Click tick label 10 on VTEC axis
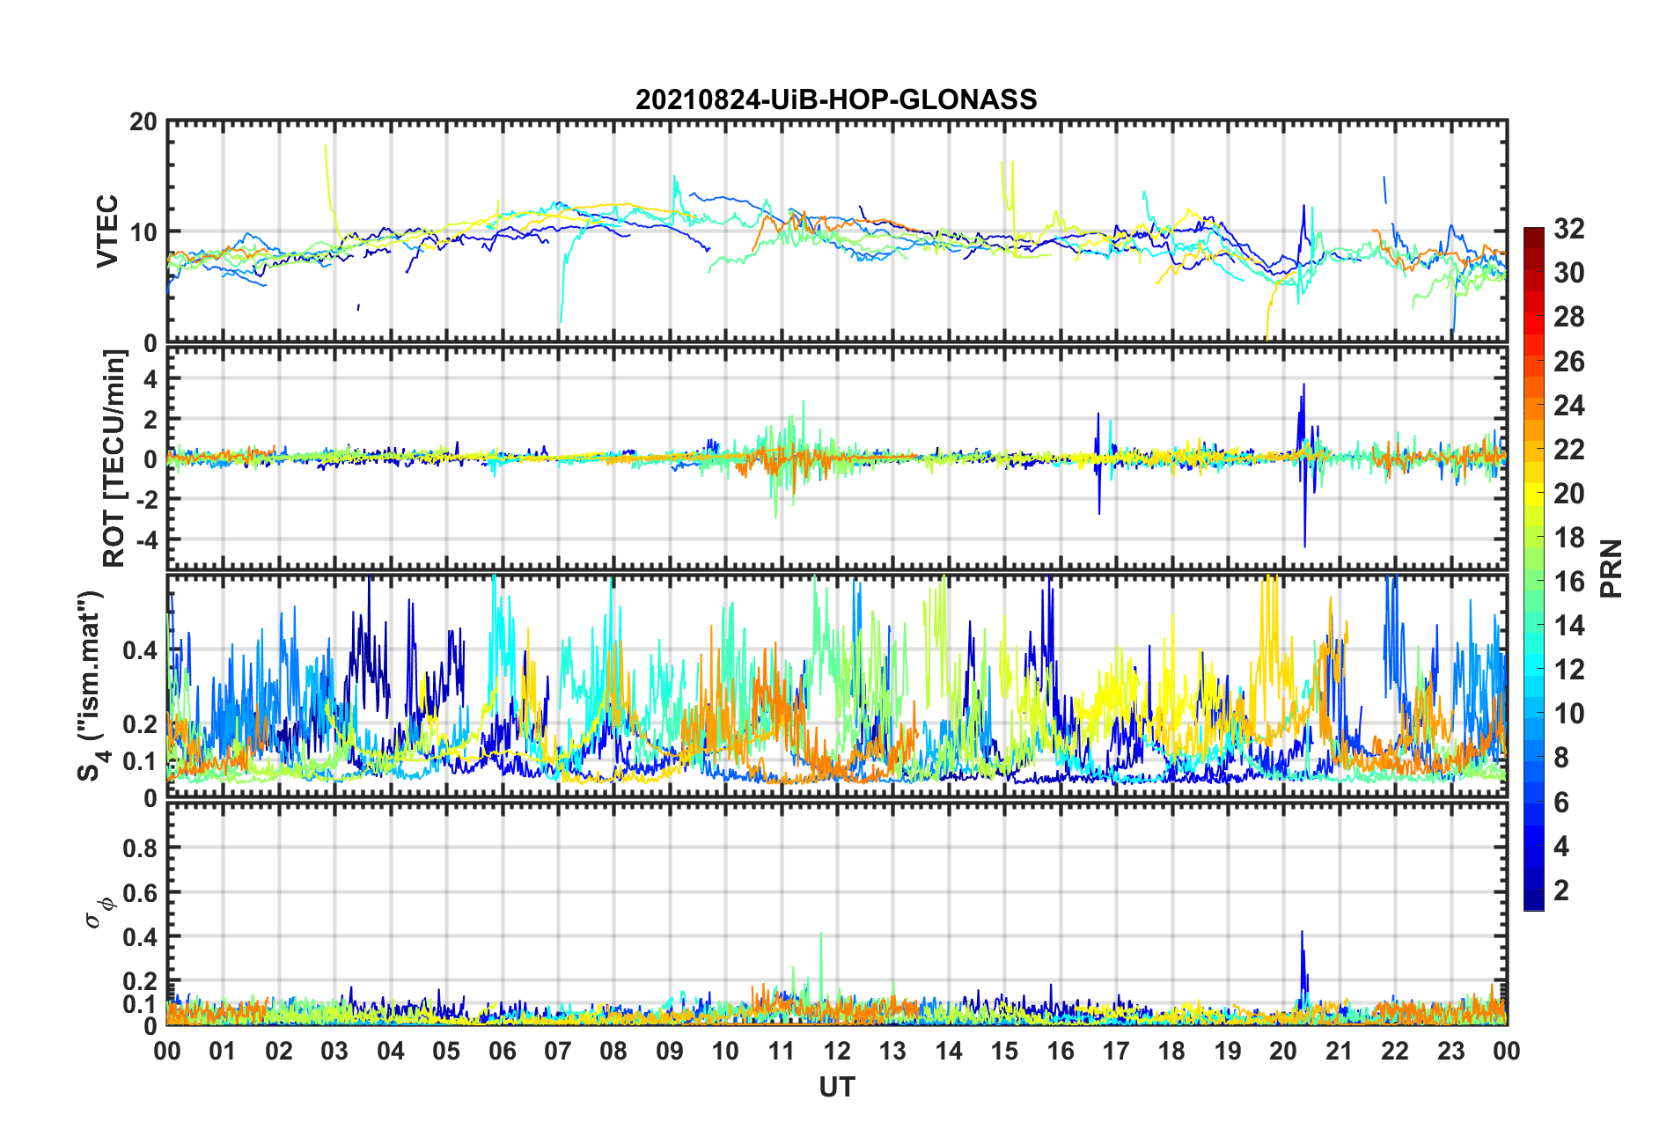The image size is (1674, 1137). pos(143,232)
